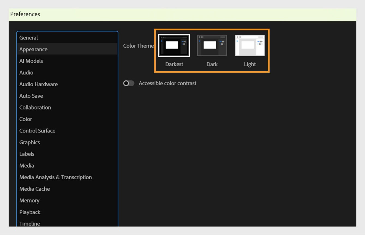
Task: Open Control Surface settings
Action: (37, 131)
